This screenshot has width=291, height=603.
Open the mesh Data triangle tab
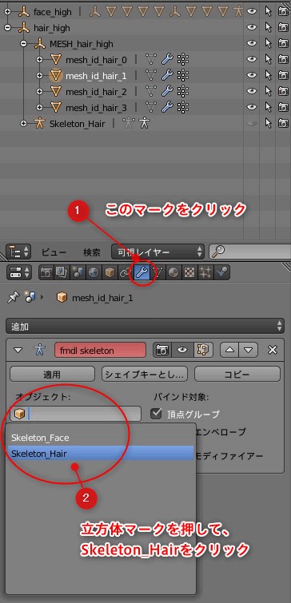point(157,272)
